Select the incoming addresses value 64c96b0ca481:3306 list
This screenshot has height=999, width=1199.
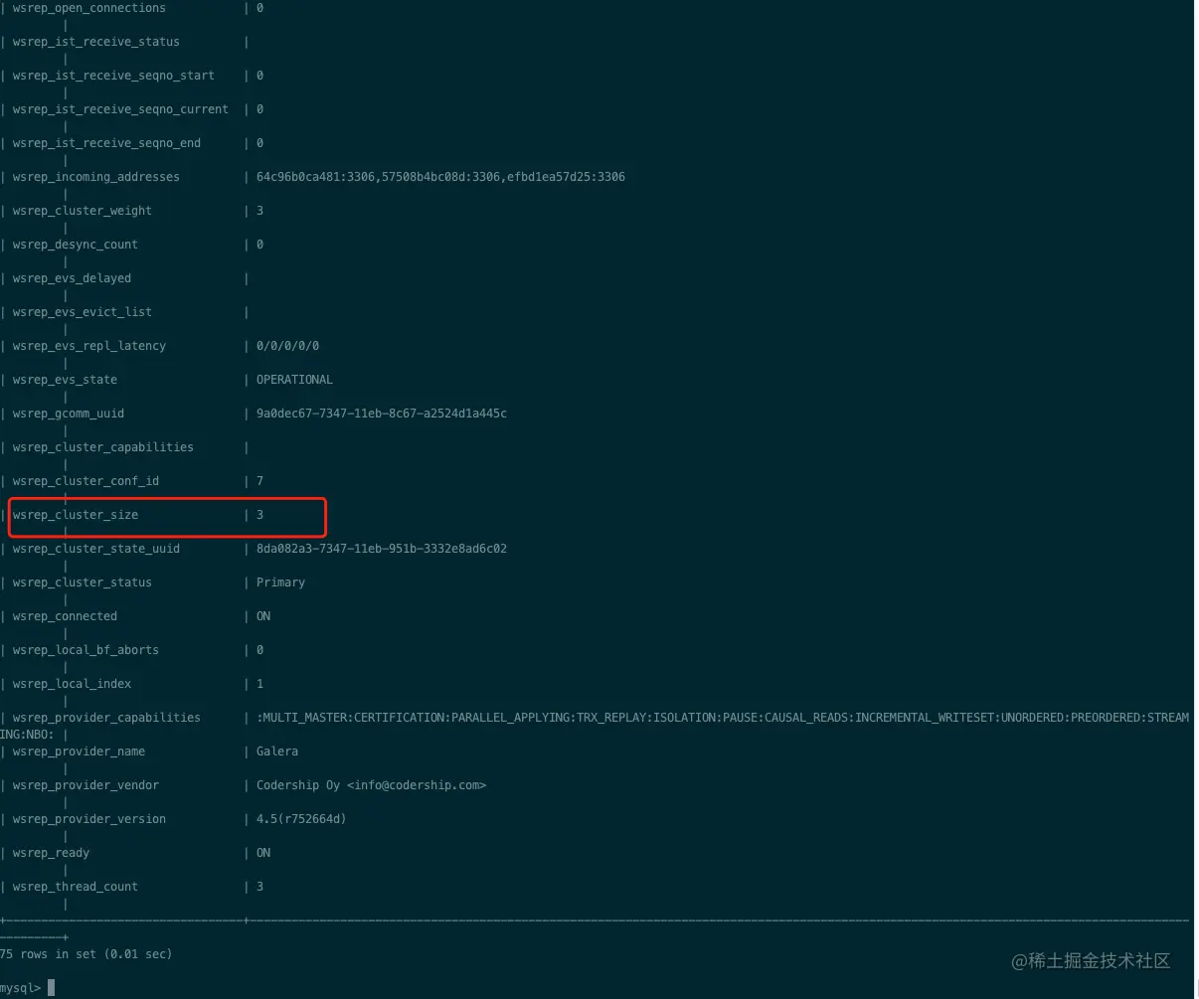[440, 177]
